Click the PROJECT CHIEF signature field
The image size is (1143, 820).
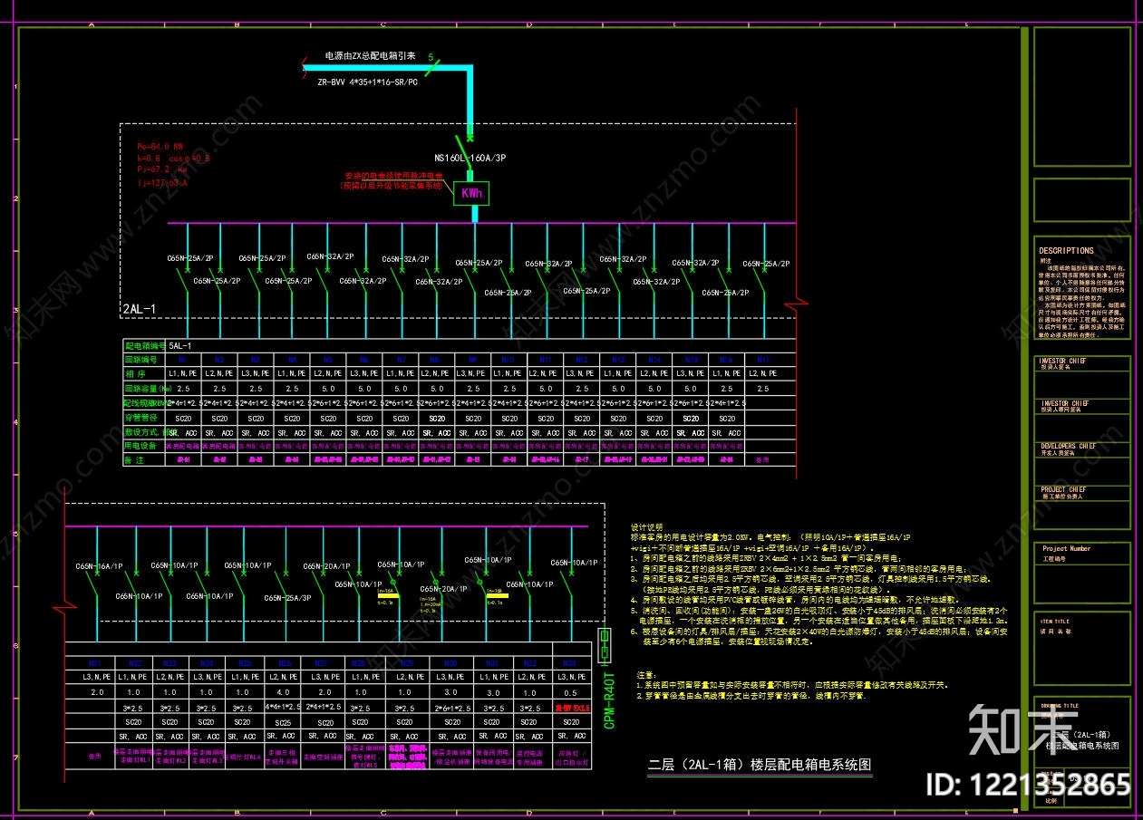[x=1083, y=508]
